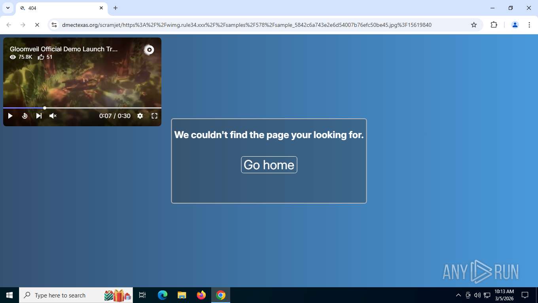The image size is (538, 303).
Task: Open Chrome three-dot menu
Action: coord(529,25)
